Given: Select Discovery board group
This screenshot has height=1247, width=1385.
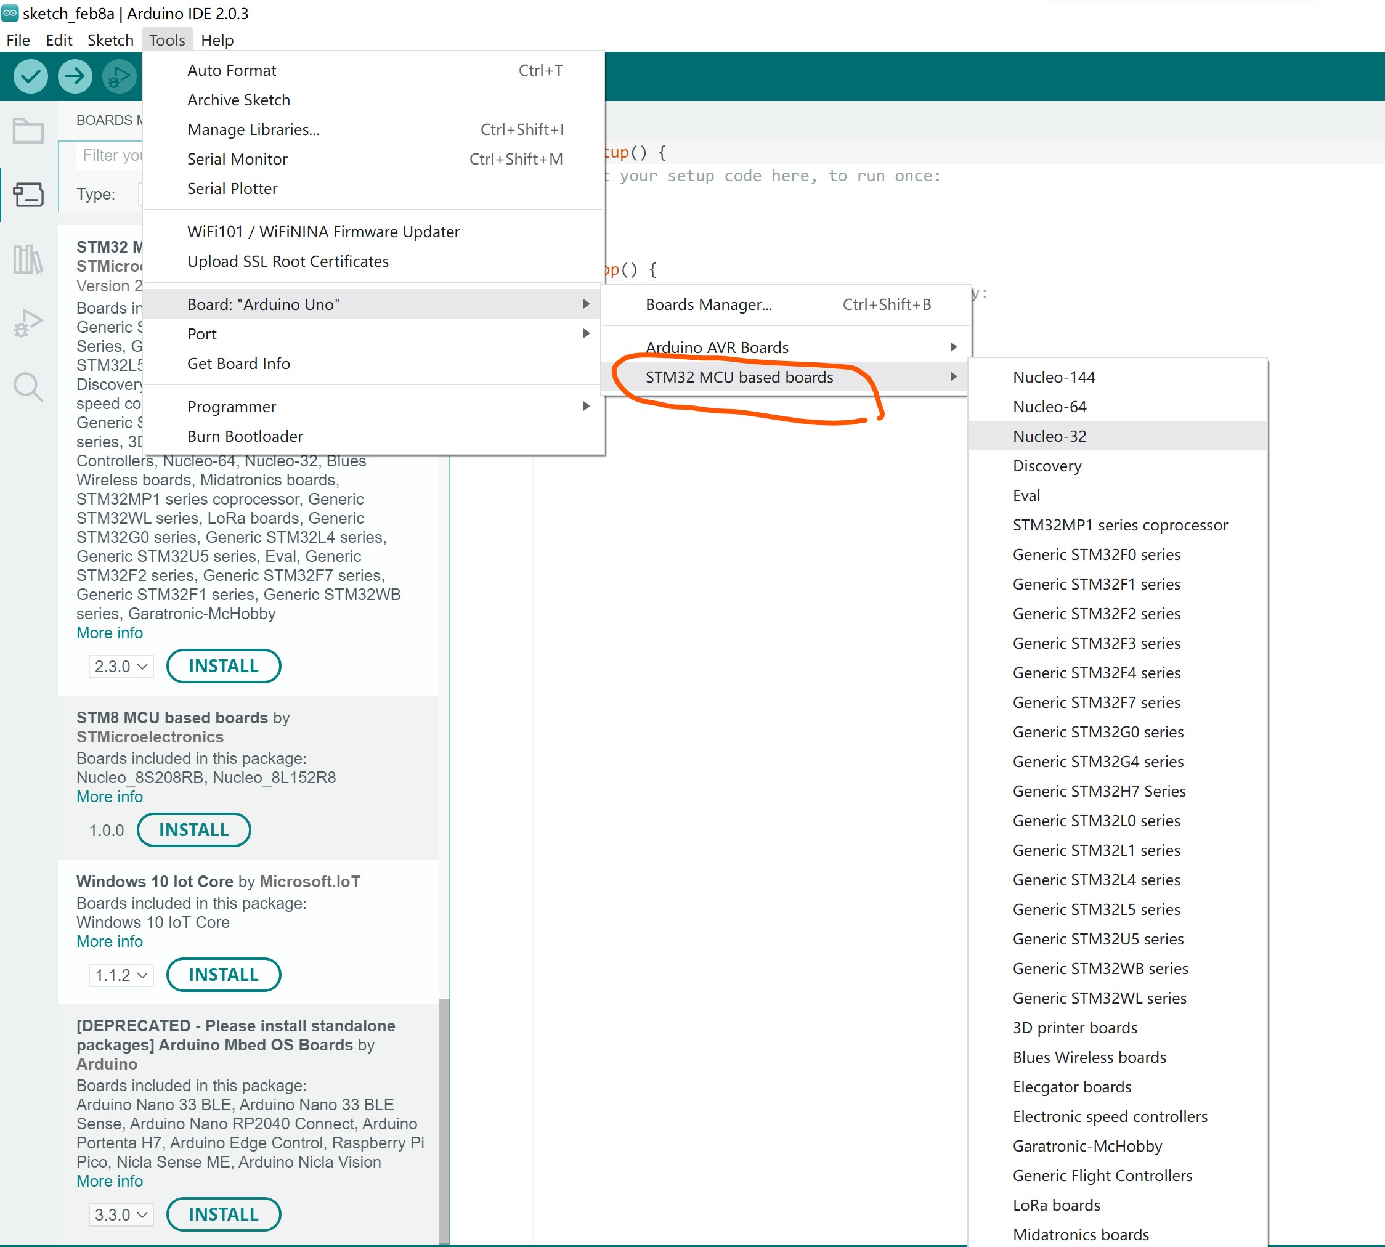Looking at the screenshot, I should 1118,466.
